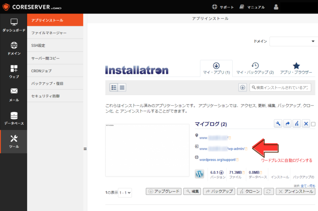The height and width of the screenshot is (211, 318).
Task: Switch to マイ・バックアップ (2) tab
Action: point(255,68)
